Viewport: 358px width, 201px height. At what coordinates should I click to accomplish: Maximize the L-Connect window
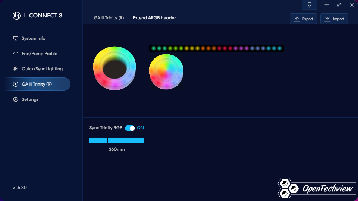pos(339,5)
